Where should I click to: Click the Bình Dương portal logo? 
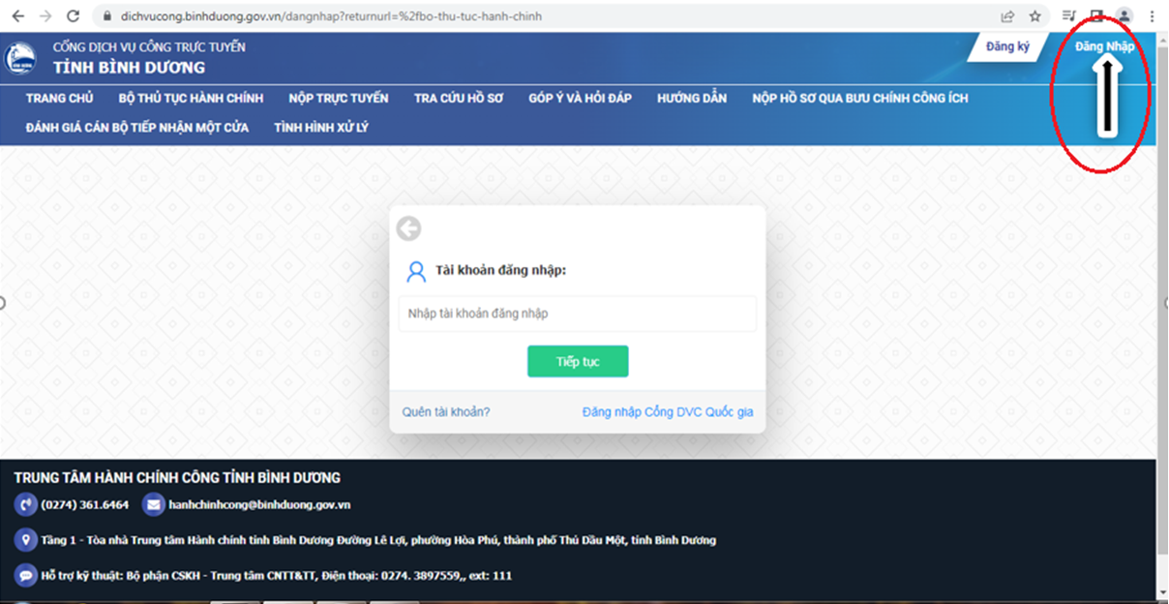19,57
